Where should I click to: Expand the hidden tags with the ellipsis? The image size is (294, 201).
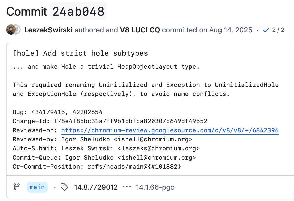point(127,187)
